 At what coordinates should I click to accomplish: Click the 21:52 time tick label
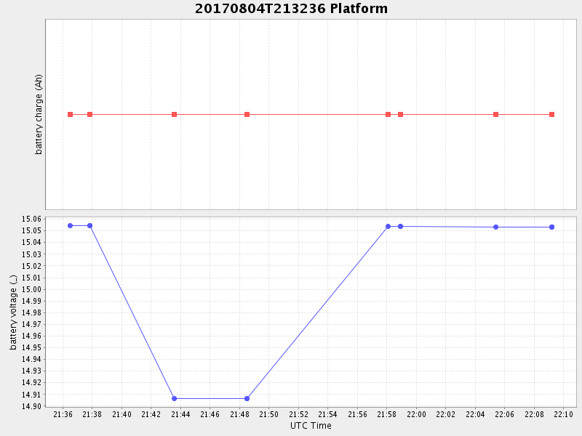point(298,415)
